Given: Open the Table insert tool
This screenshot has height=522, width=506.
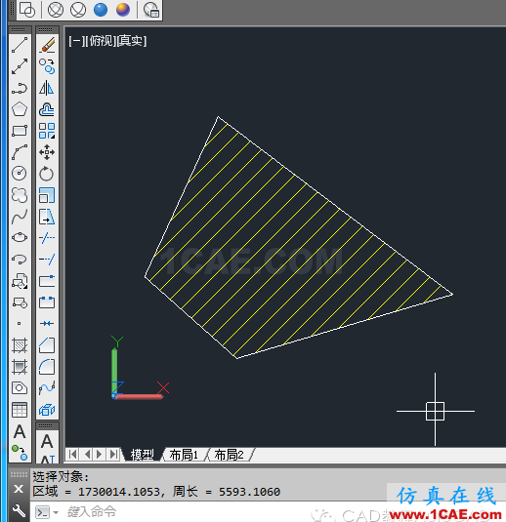Looking at the screenshot, I should 20,410.
